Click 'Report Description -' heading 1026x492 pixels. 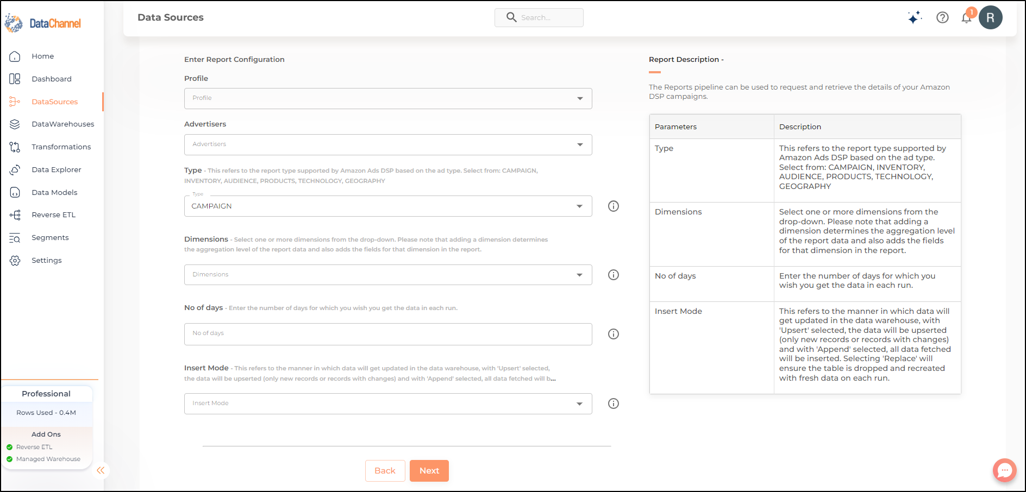click(686, 60)
